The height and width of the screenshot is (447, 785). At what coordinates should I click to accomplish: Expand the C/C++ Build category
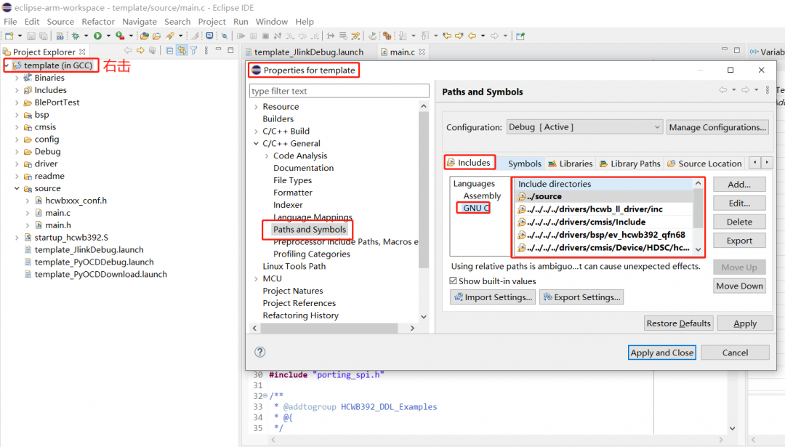click(257, 132)
